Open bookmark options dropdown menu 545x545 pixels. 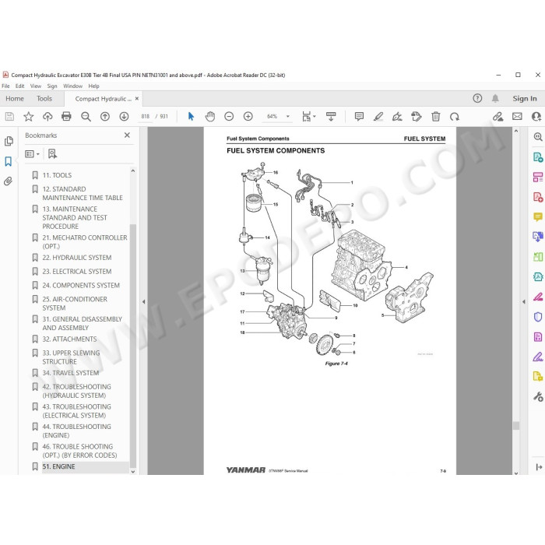[x=32, y=154]
